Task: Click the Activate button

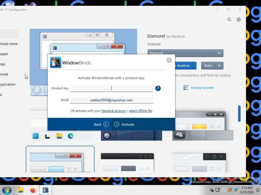Action: pos(124,124)
